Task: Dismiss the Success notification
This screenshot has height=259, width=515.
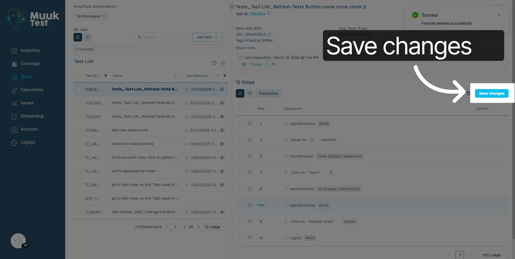Action: 499,15
